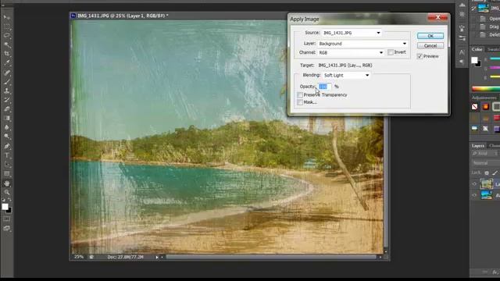Click Cancel in Apply Image dialog
Image resolution: width=500 pixels, height=281 pixels.
point(430,46)
